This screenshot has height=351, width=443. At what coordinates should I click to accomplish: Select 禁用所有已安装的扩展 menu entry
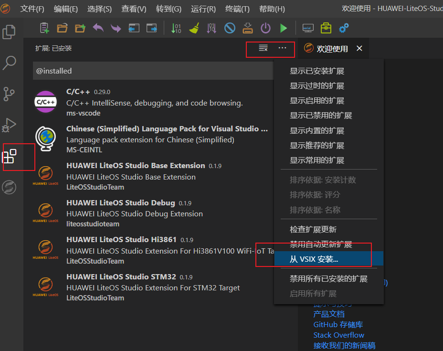click(x=329, y=279)
